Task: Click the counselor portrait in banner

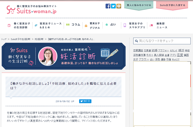Action: 48,56
